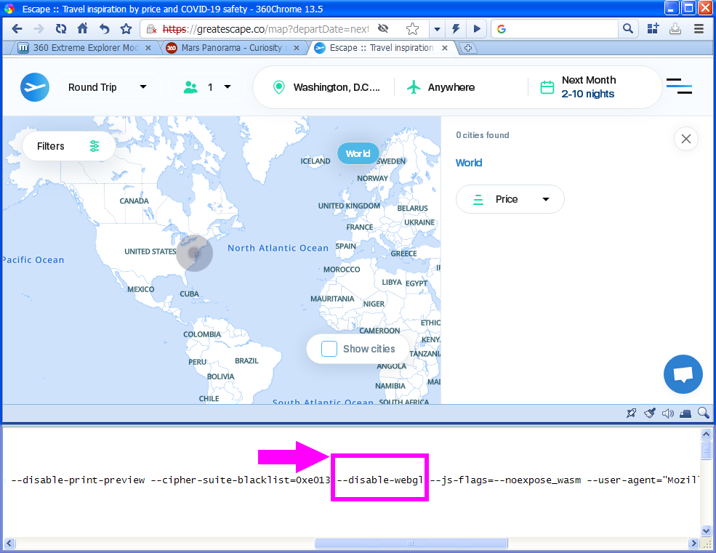Open the address bar history dropdown arrow

coord(437,29)
